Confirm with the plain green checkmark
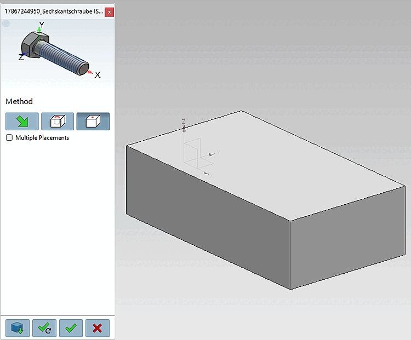Screen dimensions: 411x340 click(x=71, y=328)
